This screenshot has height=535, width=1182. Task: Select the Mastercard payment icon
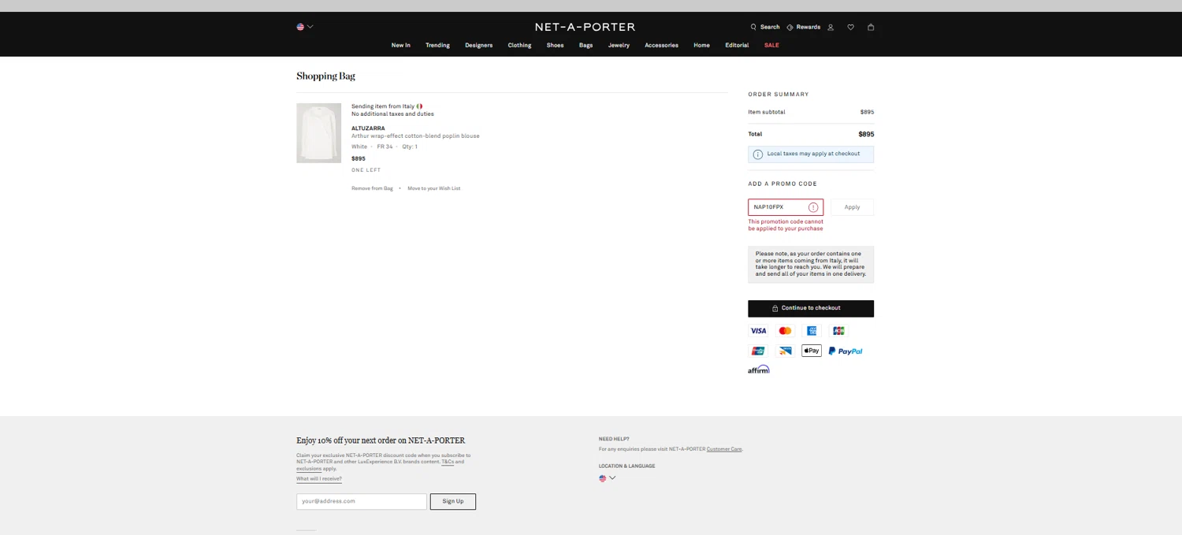(785, 331)
